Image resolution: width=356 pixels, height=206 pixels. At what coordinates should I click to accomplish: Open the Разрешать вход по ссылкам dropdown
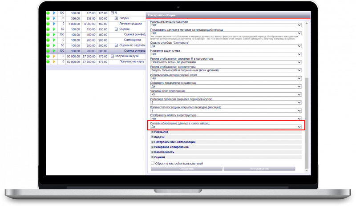coord(226,25)
